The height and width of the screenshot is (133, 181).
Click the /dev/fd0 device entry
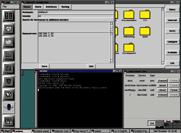pos(142,90)
